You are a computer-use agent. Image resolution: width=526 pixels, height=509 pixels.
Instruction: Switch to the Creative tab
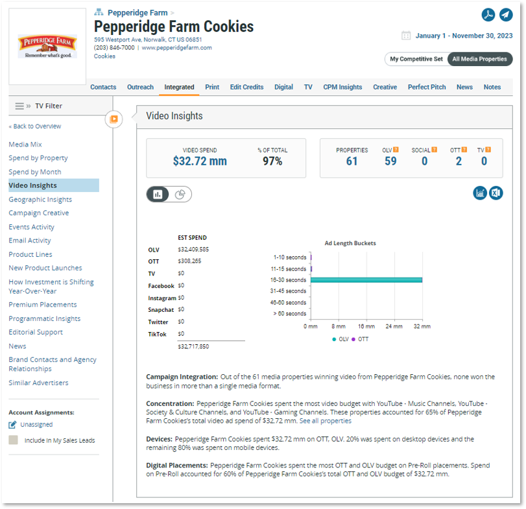(385, 87)
